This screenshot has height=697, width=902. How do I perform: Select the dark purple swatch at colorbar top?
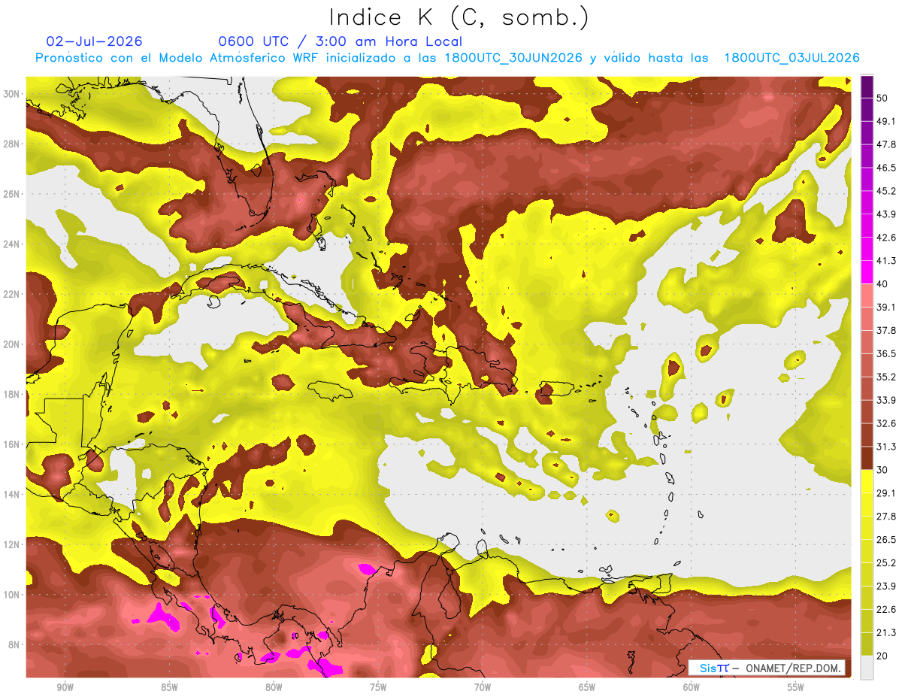[x=867, y=86]
